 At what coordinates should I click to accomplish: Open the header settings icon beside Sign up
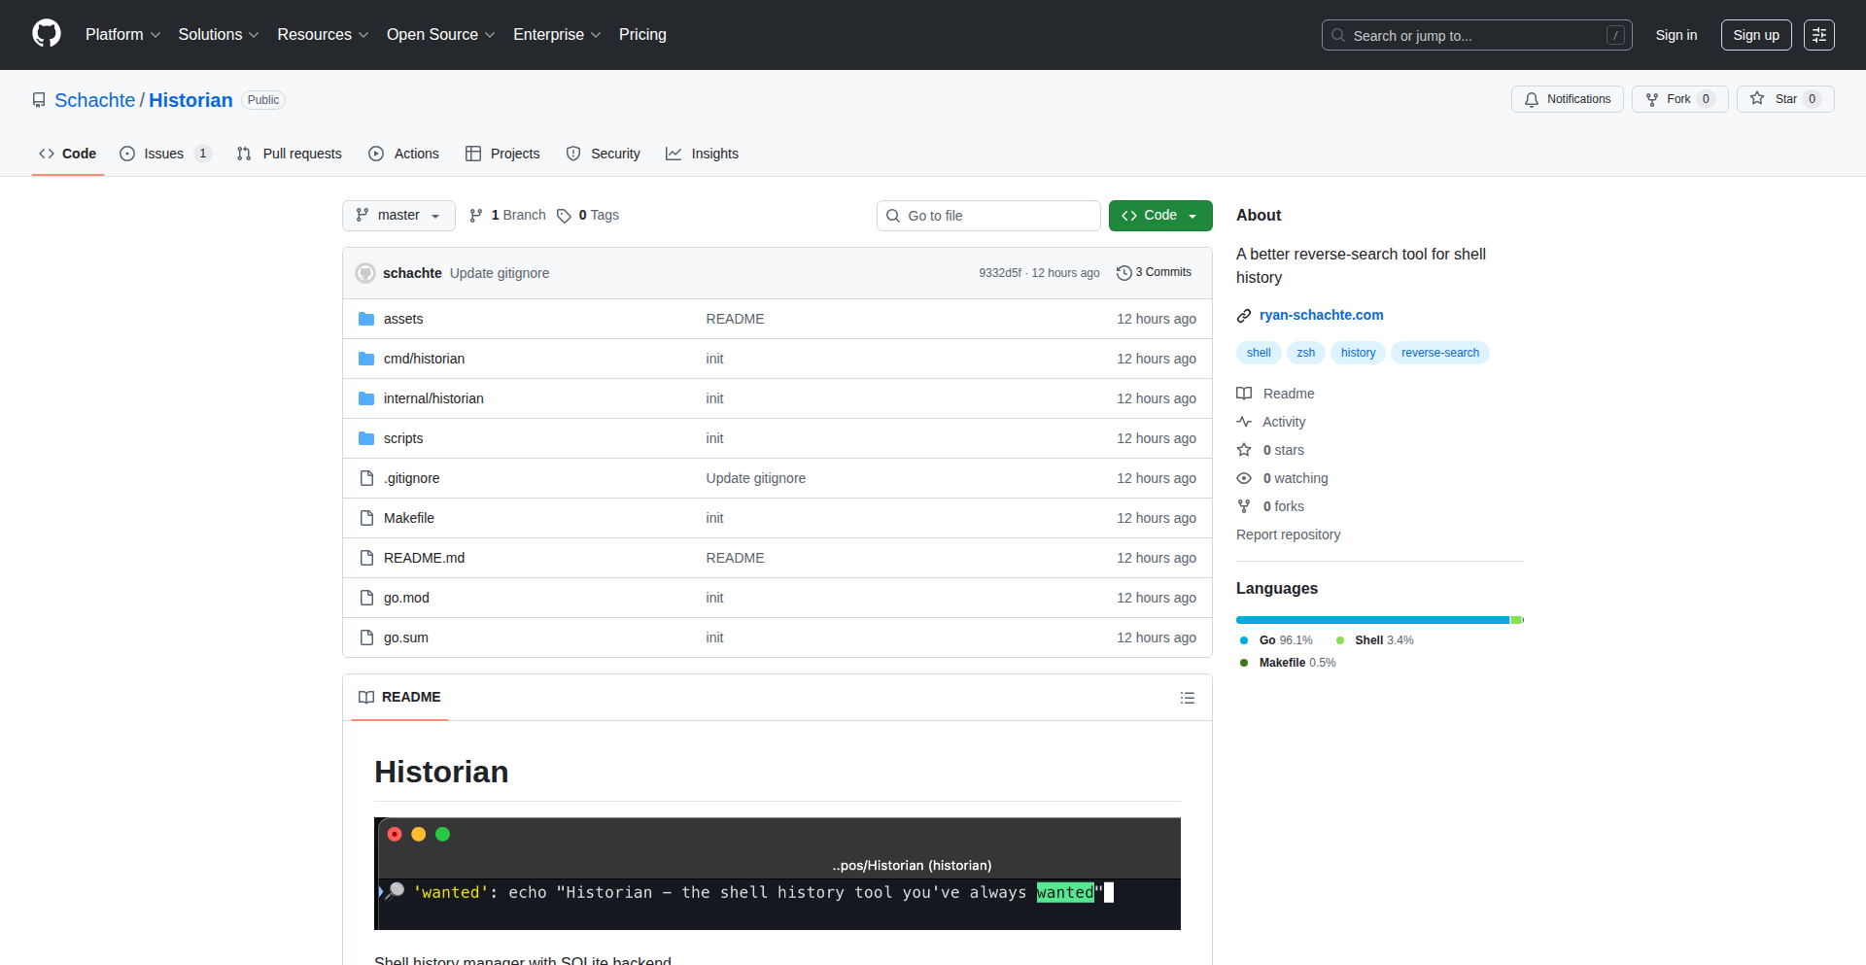click(x=1818, y=35)
